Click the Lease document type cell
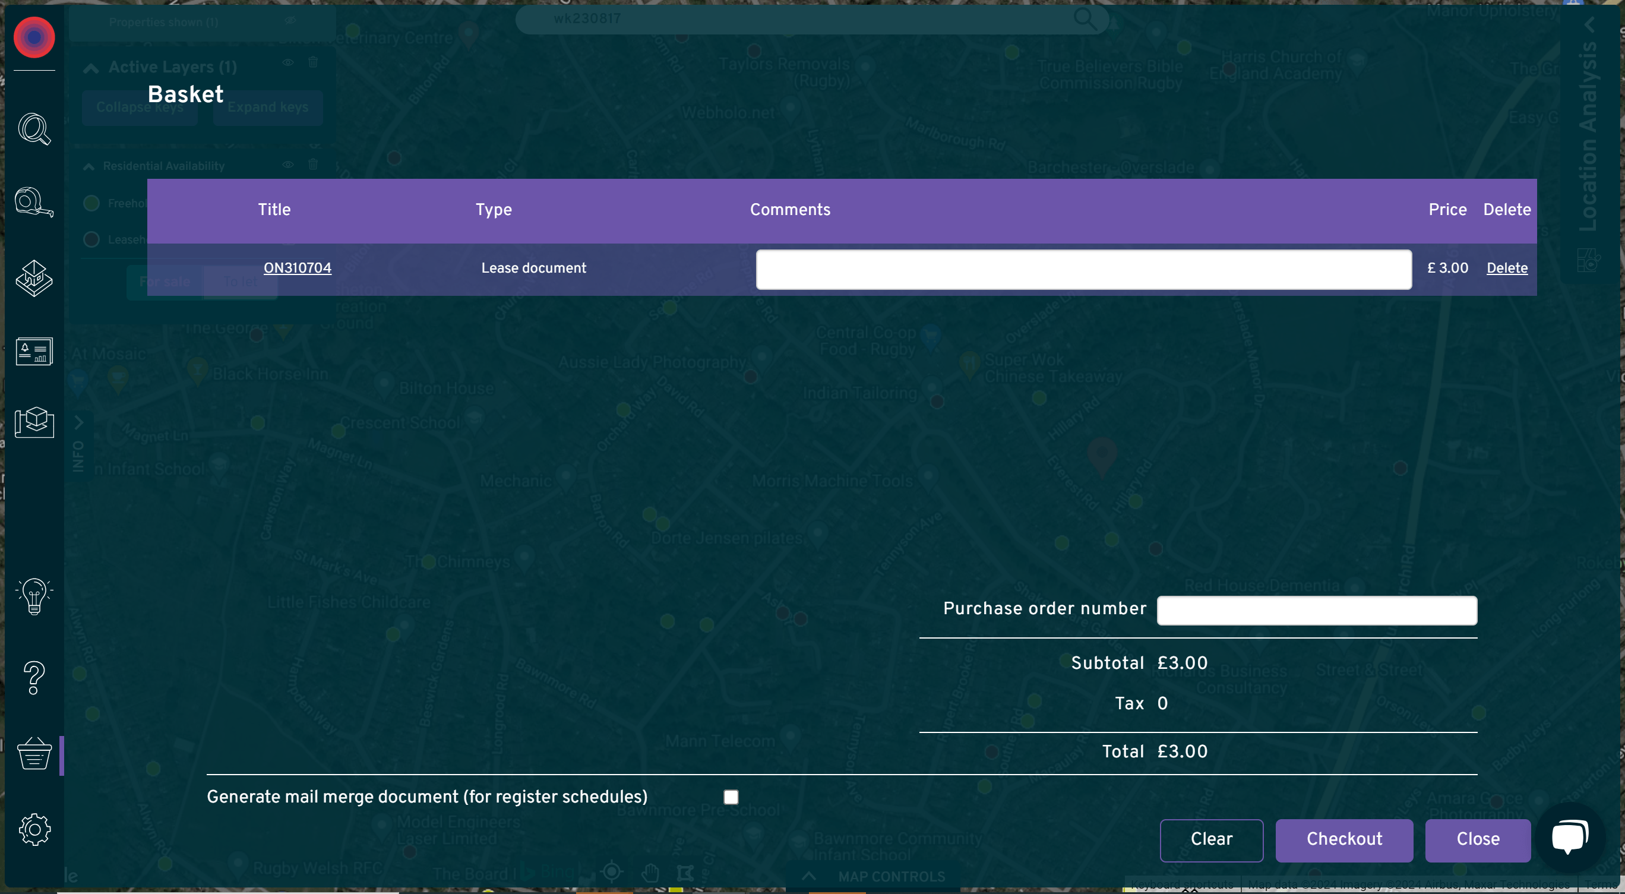This screenshot has width=1625, height=894. tap(533, 267)
